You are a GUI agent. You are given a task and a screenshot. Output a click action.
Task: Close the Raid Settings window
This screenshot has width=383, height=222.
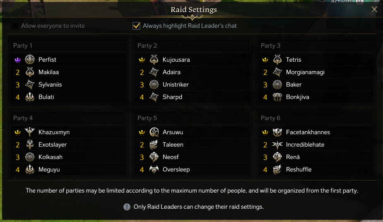(374, 10)
